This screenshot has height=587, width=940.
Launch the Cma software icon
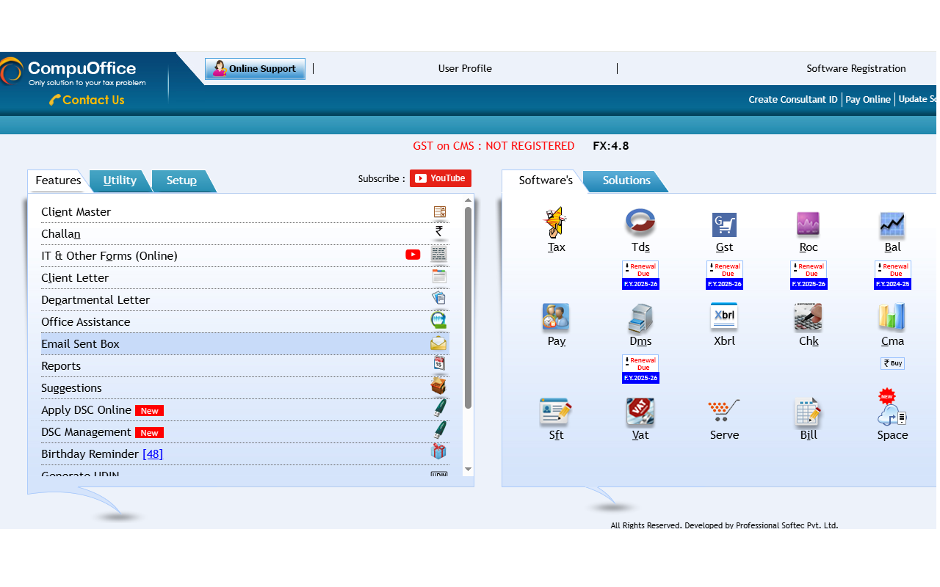pyautogui.click(x=892, y=318)
